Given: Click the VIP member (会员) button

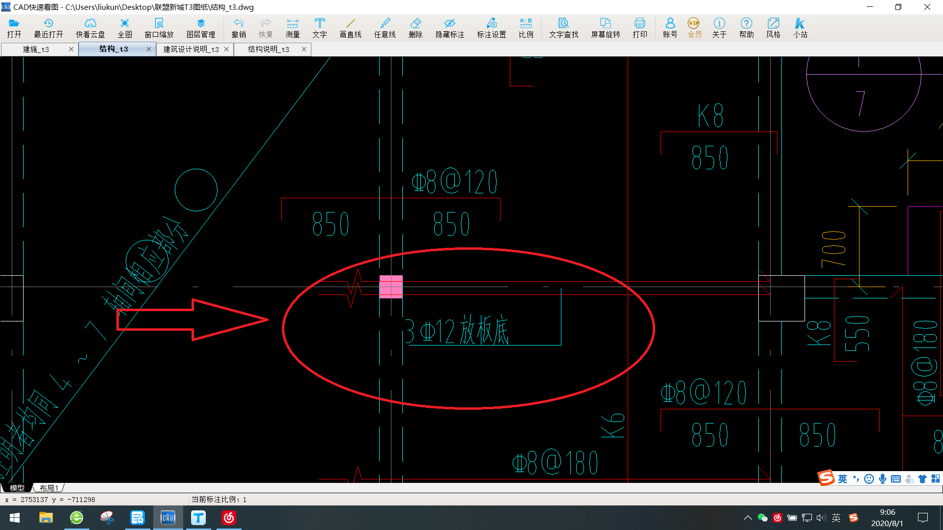Looking at the screenshot, I should (694, 27).
